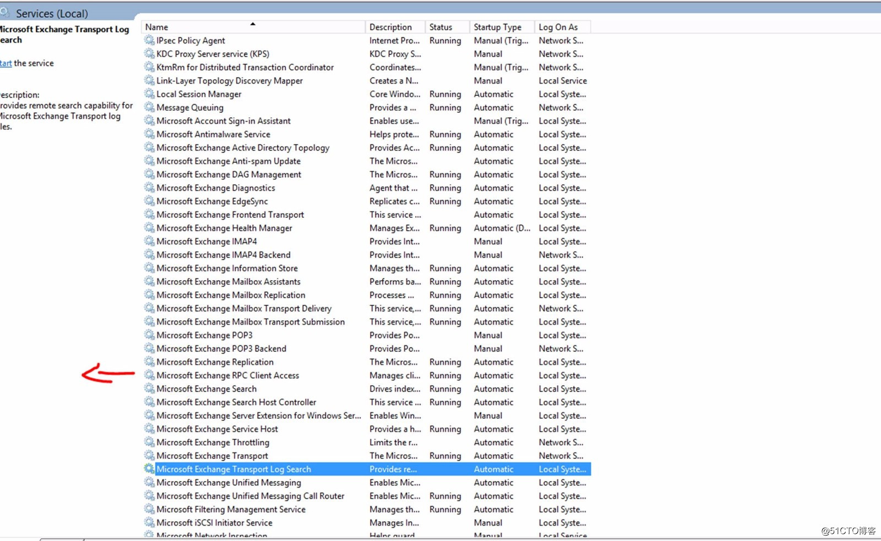The image size is (881, 541).
Task: Click the gear icon beside Microsoft Exchange Throttling
Action: point(149,442)
